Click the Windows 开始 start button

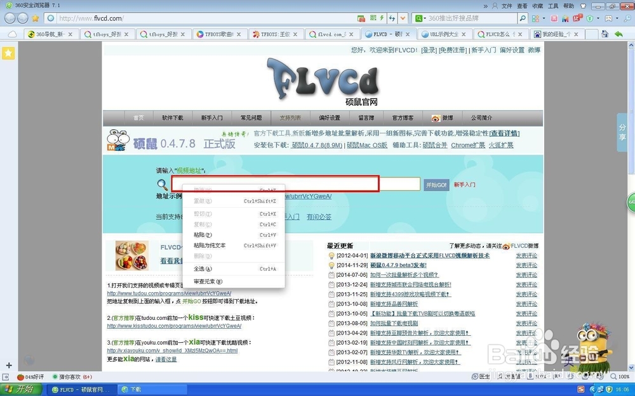tap(21, 389)
